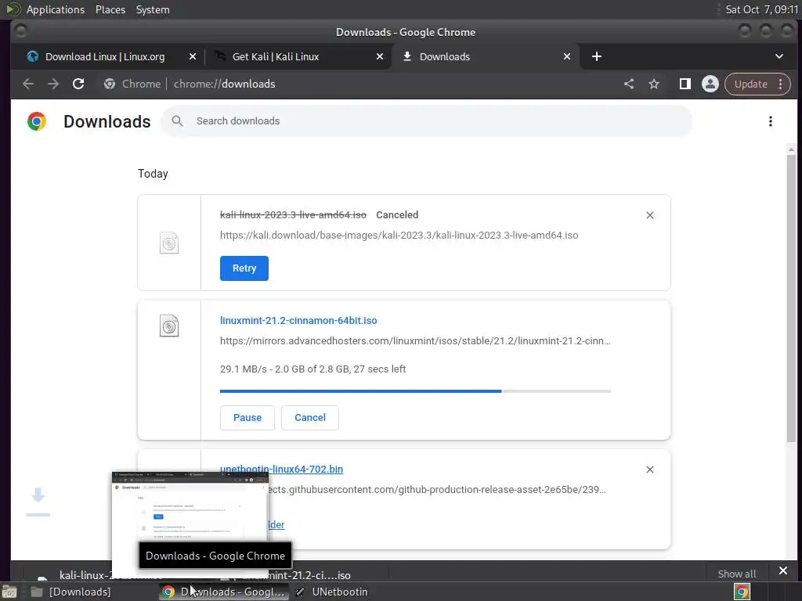Click the linuxmint mirrors URL
Viewport: 802px width, 601px height.
click(415, 341)
